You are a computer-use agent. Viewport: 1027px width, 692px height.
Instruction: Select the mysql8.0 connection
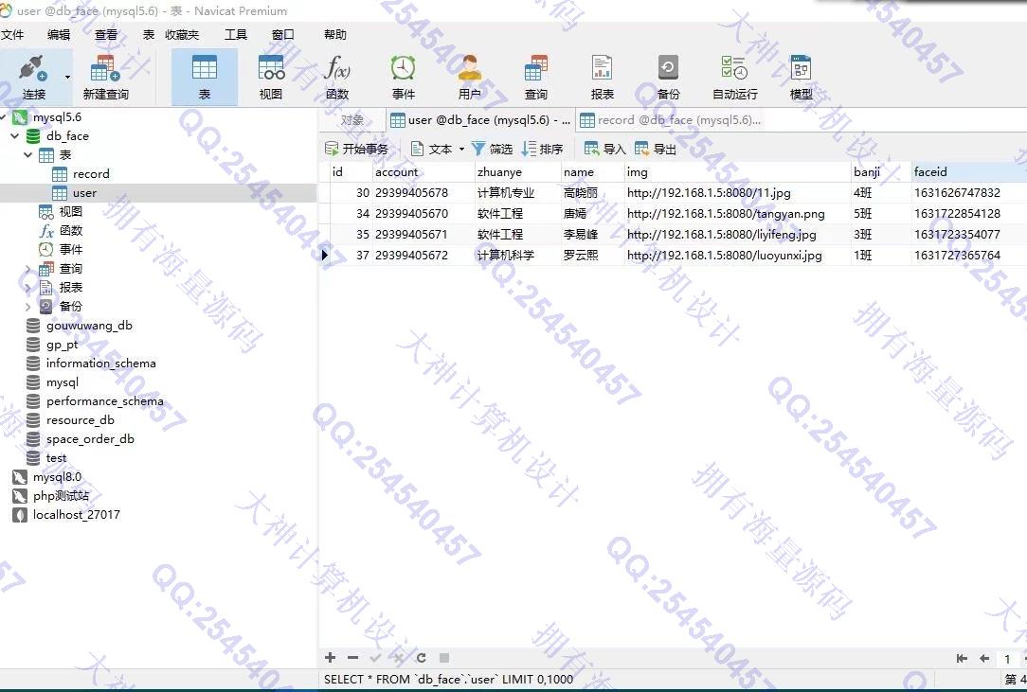point(57,477)
